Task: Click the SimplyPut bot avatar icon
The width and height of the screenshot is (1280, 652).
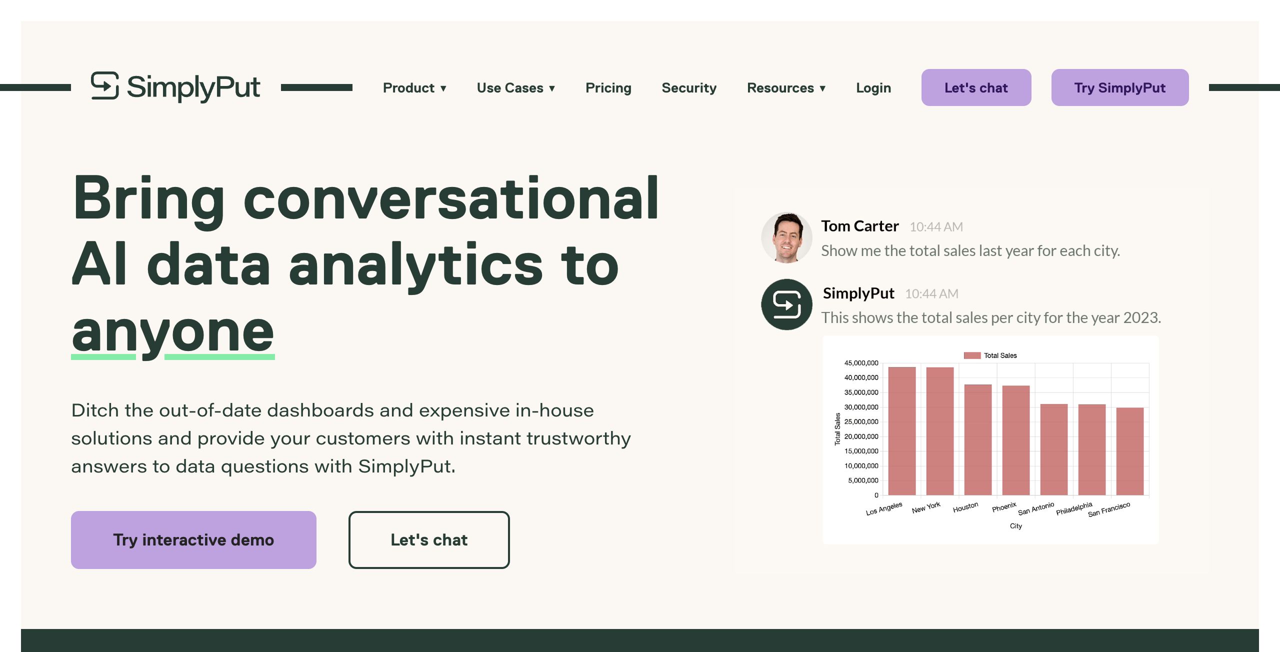Action: 786,304
